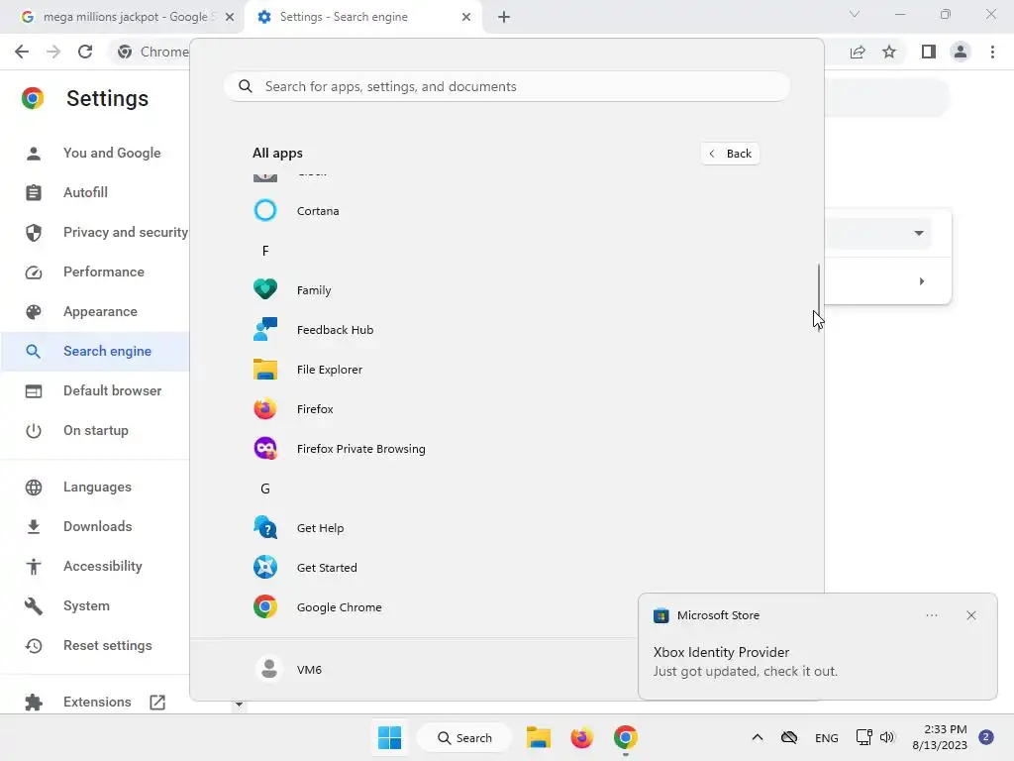Open the network status tray icon
The width and height of the screenshot is (1014, 761).
[863, 737]
